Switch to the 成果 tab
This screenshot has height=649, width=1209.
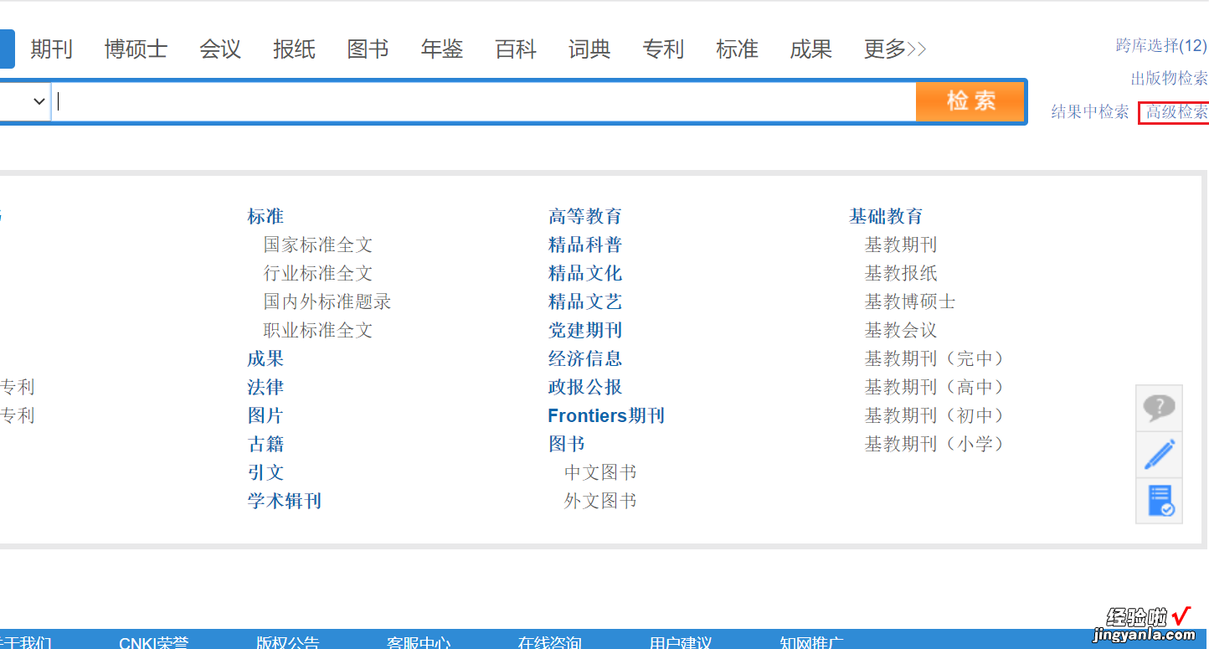810,49
